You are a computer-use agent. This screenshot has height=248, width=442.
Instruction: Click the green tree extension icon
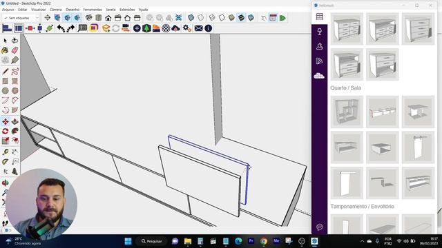(x=146, y=28)
